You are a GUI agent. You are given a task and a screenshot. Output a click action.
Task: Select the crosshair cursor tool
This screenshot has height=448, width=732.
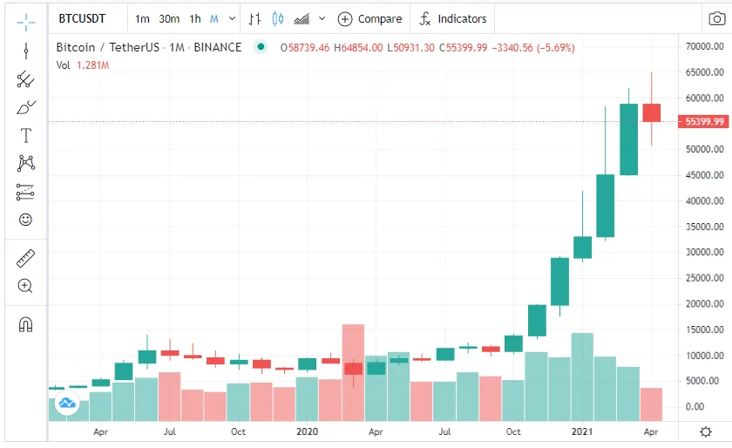tap(25, 22)
